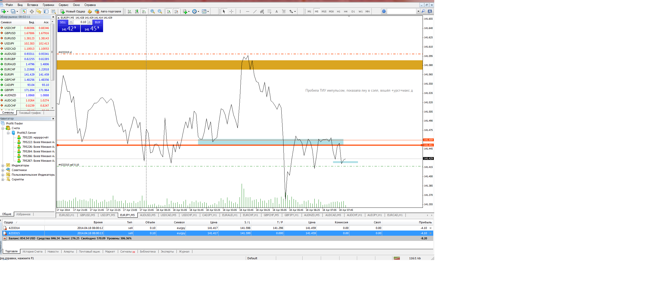
Task: Toggle chart auto scroll icon
Action: pyautogui.click(x=169, y=11)
